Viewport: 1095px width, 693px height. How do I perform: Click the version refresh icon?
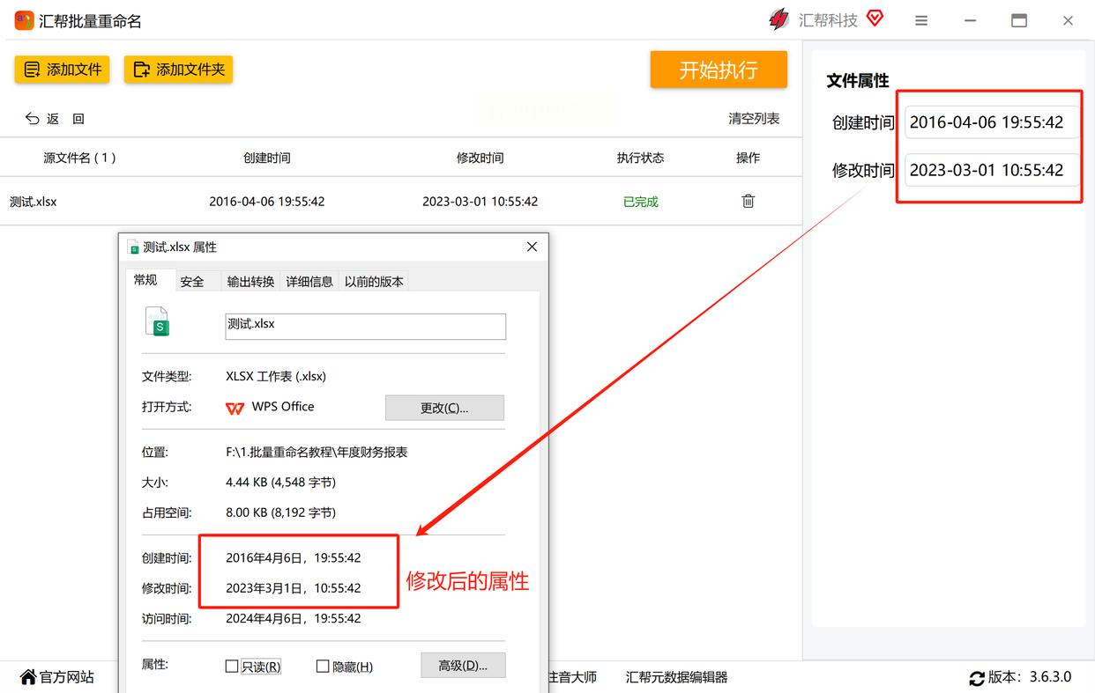(976, 678)
